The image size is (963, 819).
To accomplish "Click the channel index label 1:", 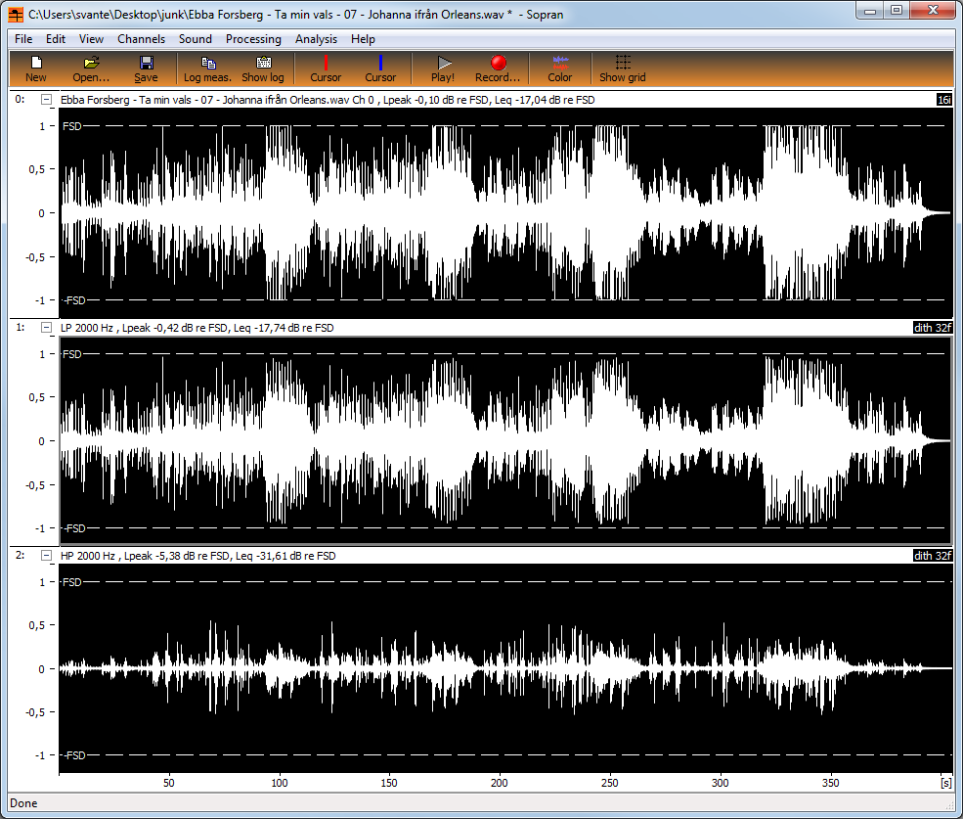I will point(20,327).
